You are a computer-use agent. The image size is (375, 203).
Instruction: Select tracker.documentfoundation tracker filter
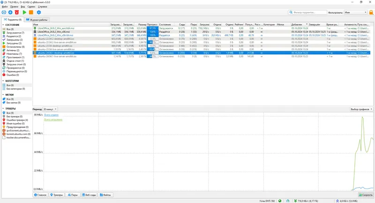pyautogui.click(x=18, y=138)
